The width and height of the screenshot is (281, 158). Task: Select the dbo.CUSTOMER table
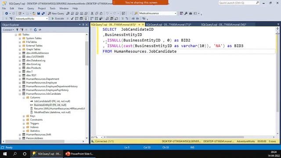35,57
